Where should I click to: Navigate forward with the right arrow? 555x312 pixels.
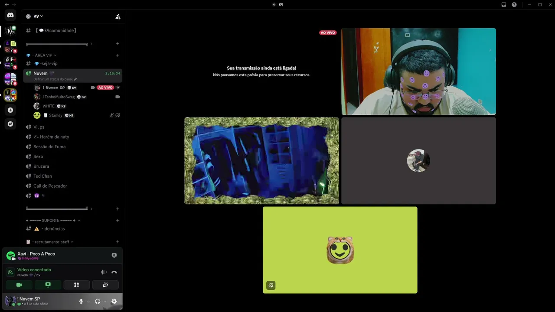tap(14, 4)
